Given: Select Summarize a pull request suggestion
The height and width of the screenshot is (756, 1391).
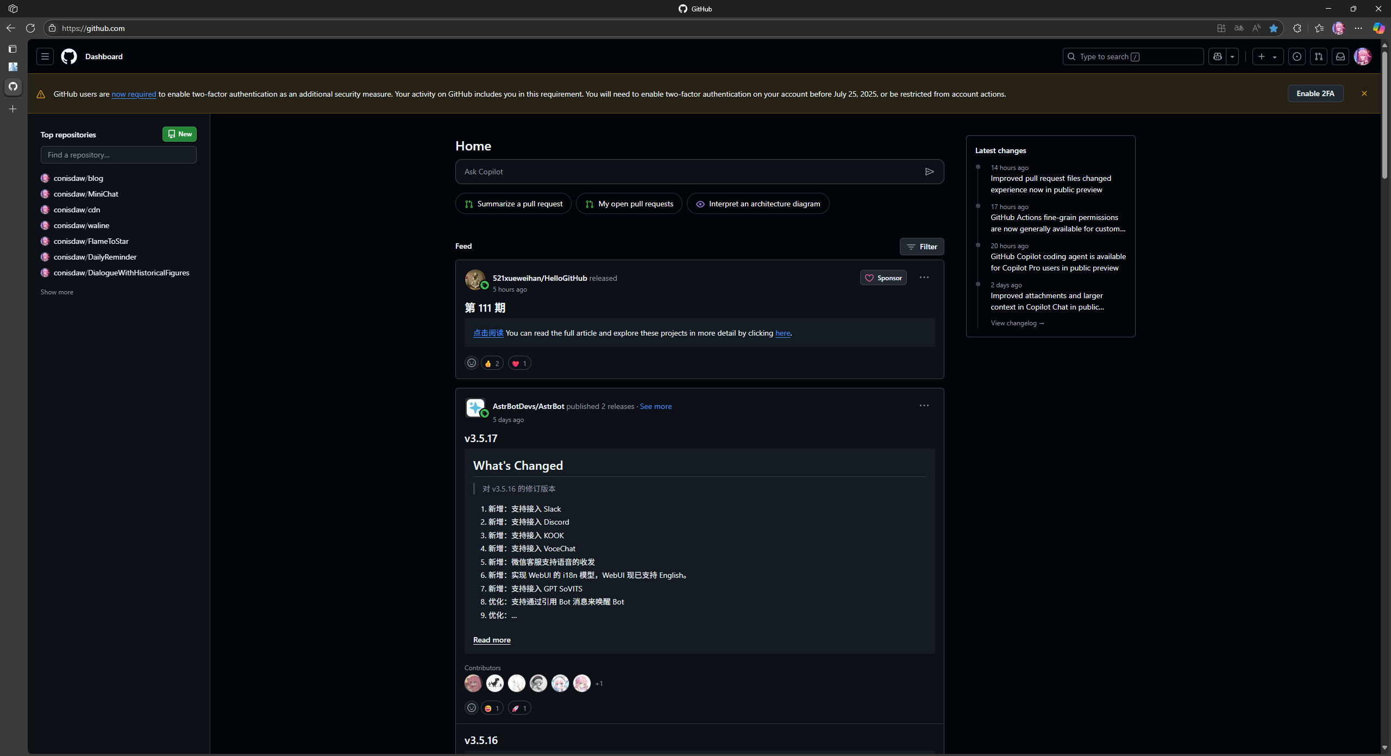Looking at the screenshot, I should click(x=513, y=204).
